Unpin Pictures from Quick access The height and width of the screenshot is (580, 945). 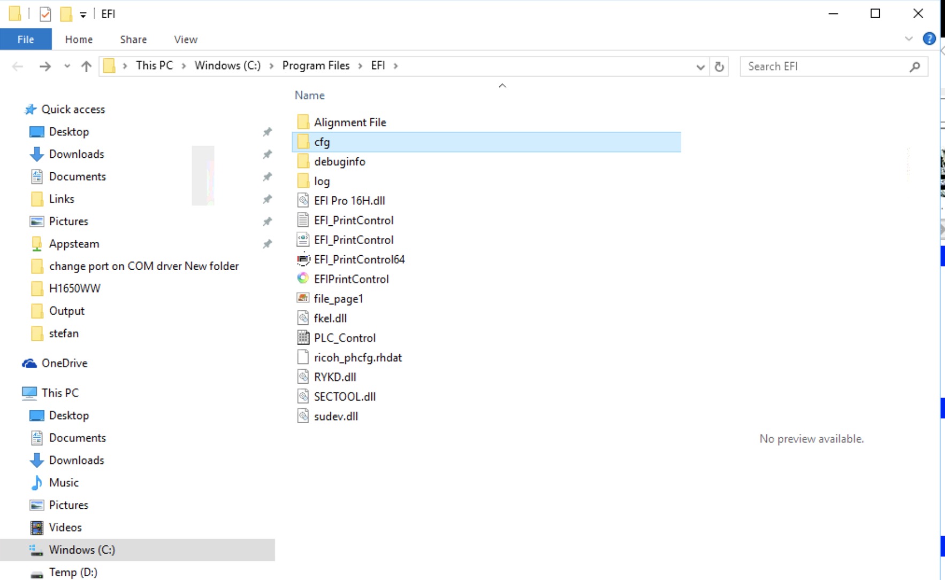pos(267,221)
